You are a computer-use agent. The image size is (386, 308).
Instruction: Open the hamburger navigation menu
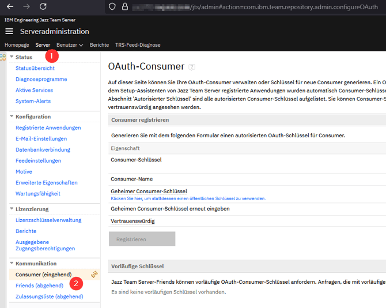[x=9, y=31]
